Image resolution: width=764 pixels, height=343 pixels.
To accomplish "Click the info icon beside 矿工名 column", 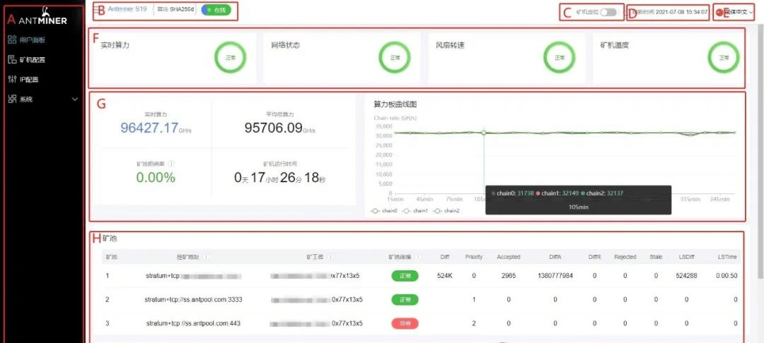I will click(332, 257).
